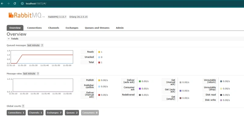Click the light blue Unacked swatch
Image resolution: width=244 pixels, height=118 pixels.
(x=99, y=57)
